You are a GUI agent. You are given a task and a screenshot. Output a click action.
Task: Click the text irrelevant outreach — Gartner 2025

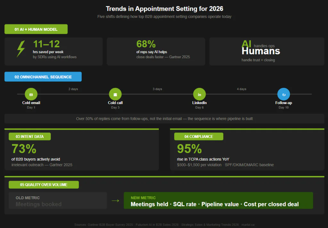point(42,165)
